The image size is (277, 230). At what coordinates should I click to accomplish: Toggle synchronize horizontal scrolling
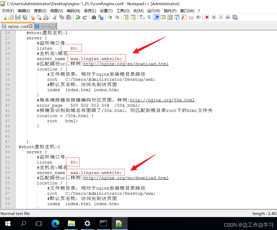click(x=133, y=17)
